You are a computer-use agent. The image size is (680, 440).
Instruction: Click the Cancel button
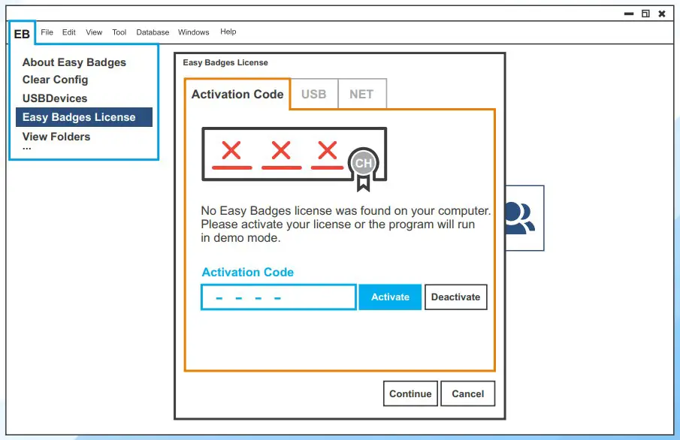tap(467, 393)
